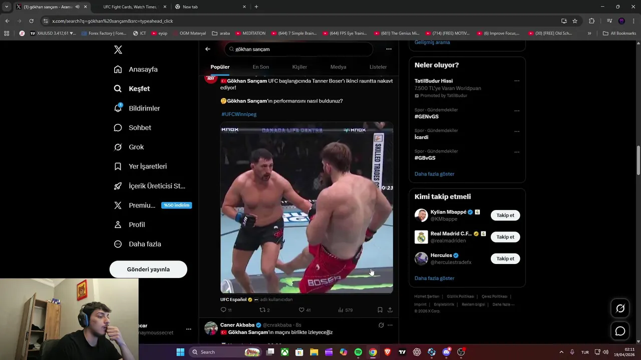This screenshot has width=641, height=360.
Task: Open floating chat messages button
Action: tap(620, 331)
